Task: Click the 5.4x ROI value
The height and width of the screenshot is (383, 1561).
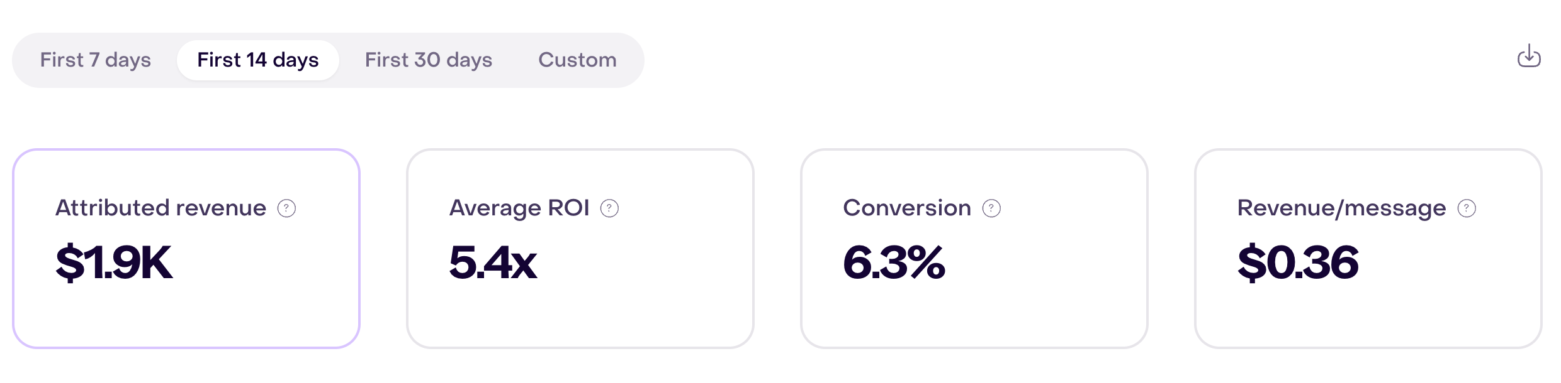Action: coord(493,262)
